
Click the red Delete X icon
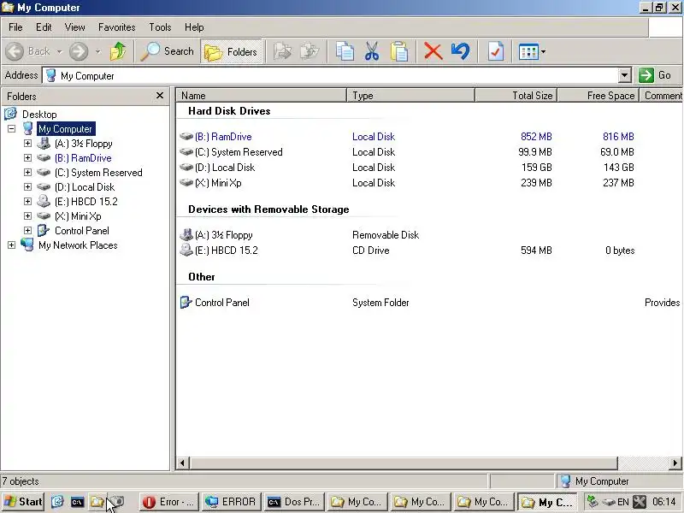tap(433, 51)
